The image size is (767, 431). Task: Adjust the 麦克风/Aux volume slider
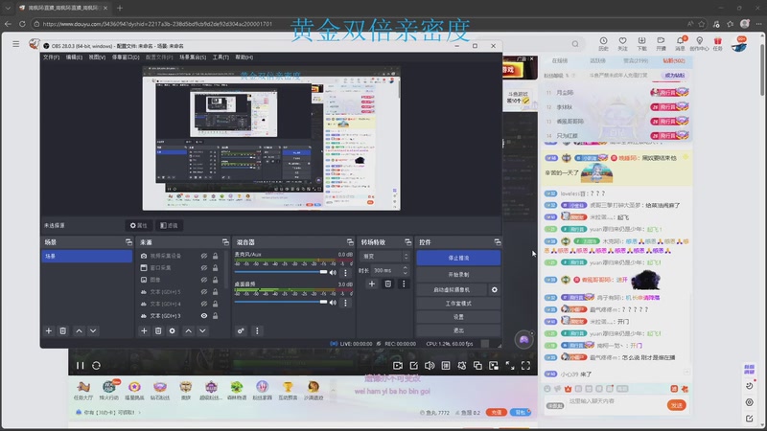[x=281, y=272]
